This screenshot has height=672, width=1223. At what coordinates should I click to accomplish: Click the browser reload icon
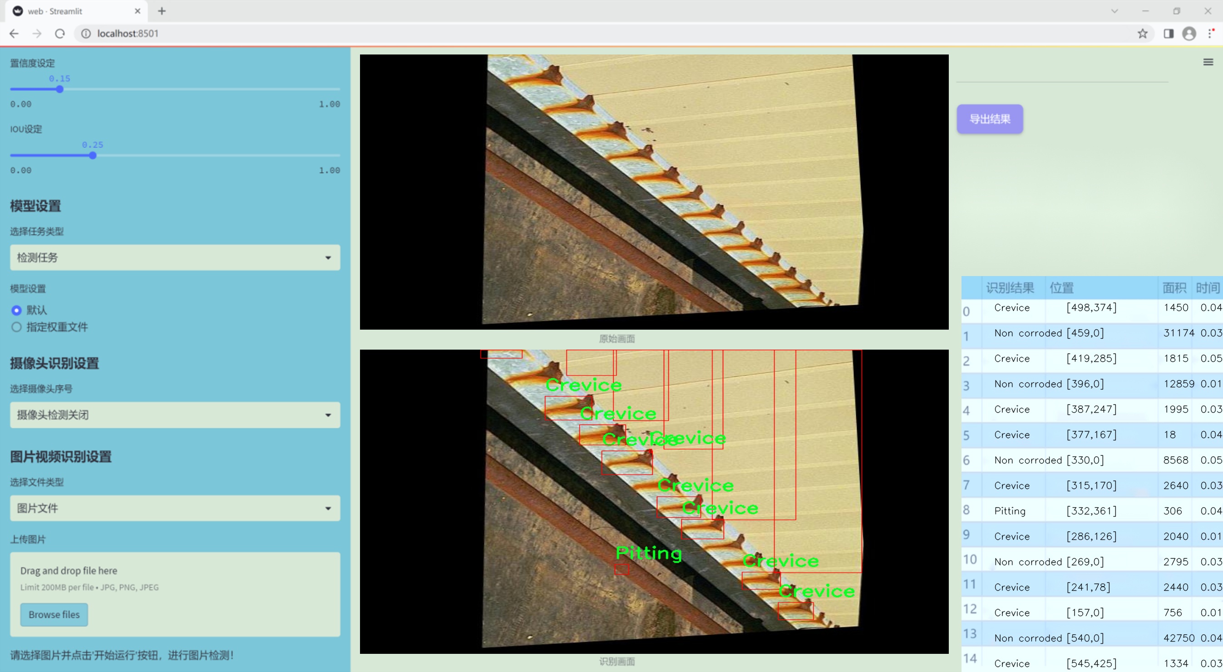[x=60, y=34]
